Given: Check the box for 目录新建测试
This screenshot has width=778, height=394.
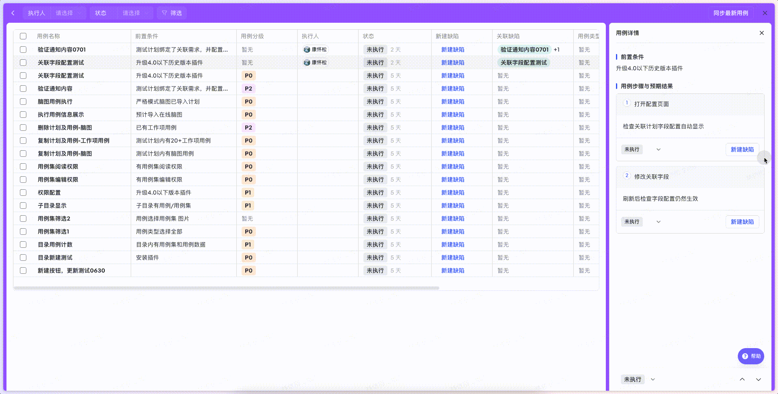Looking at the screenshot, I should pyautogui.click(x=23, y=258).
